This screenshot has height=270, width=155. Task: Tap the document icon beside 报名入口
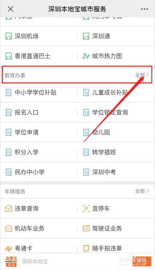point(9,112)
